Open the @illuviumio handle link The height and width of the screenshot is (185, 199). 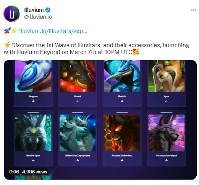point(38,17)
